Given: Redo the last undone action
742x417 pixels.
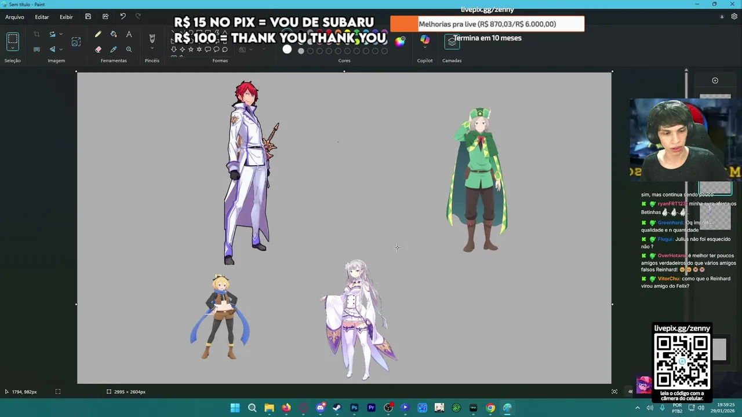Looking at the screenshot, I should (138, 17).
